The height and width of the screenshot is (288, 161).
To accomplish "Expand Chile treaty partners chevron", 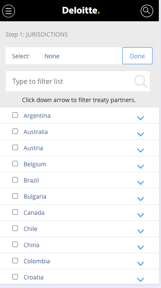I will 141,231.
